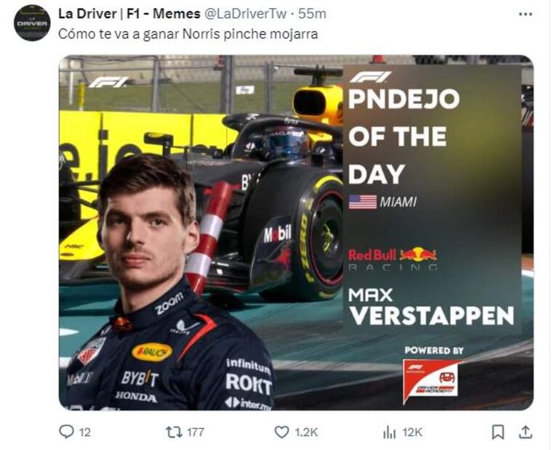Screen dimensions: 552x450
Task: Click the Red Bull Racing logo in the image
Action: pyautogui.click(x=393, y=258)
